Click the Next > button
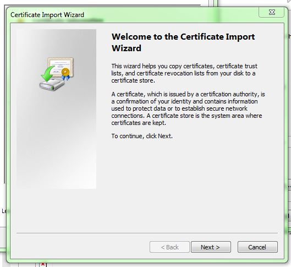291x267 pixels. coord(211,247)
